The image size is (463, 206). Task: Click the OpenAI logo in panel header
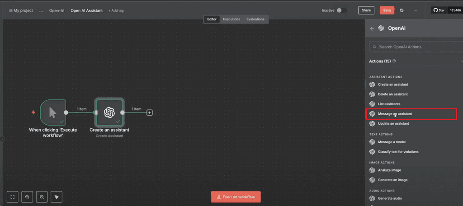pos(381,28)
